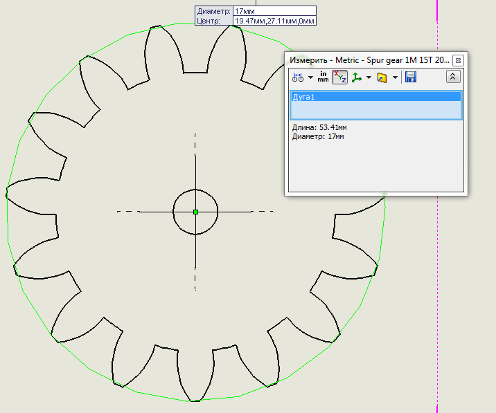Expand the projection plane dropdown arrow
The image size is (496, 413).
[394, 77]
